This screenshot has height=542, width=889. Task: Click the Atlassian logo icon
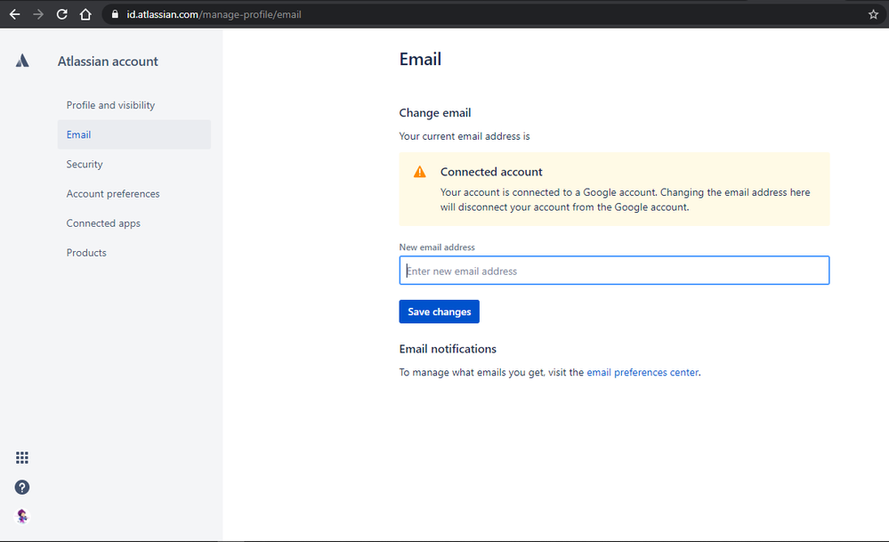pos(21,61)
